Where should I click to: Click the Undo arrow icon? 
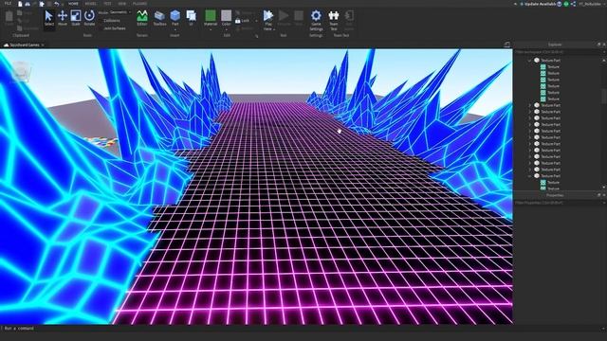point(57,4)
